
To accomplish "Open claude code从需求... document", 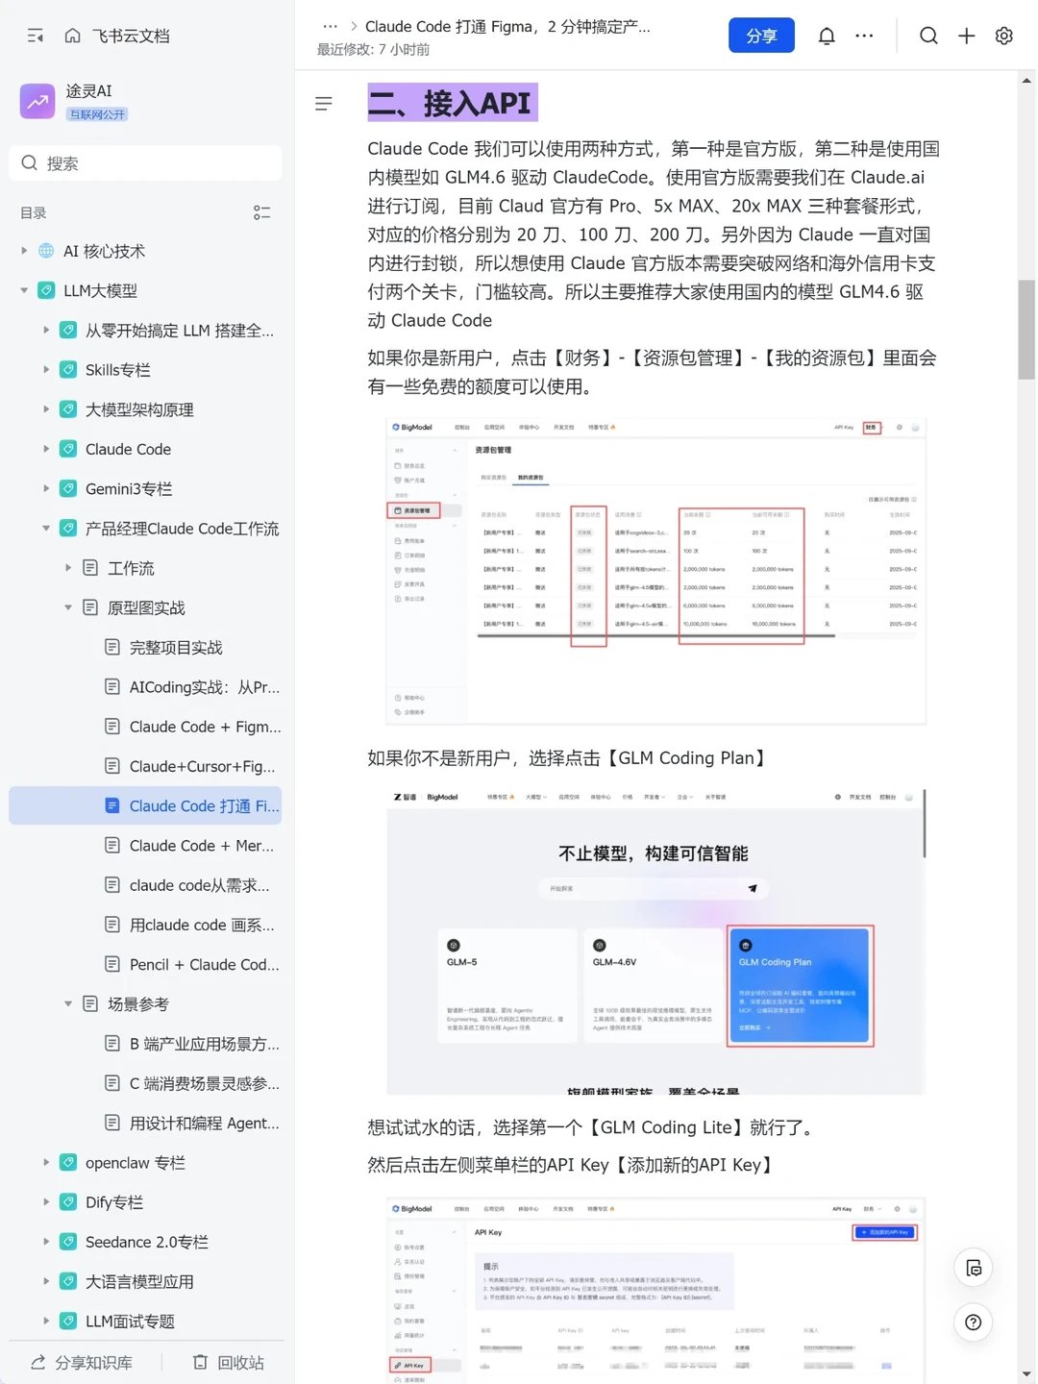I will tap(145, 885).
